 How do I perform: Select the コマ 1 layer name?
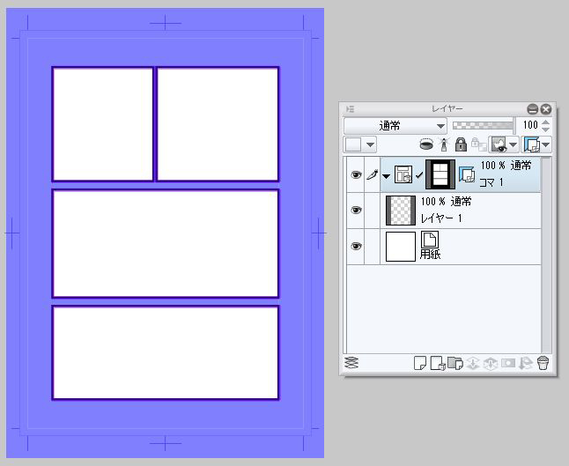[x=491, y=182]
